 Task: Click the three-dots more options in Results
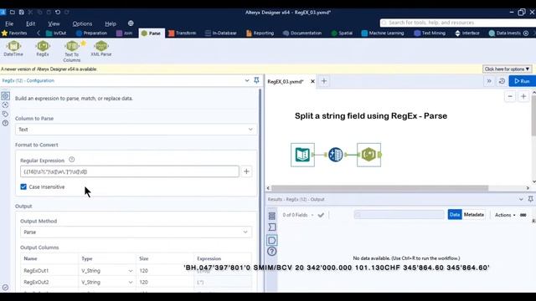523,215
